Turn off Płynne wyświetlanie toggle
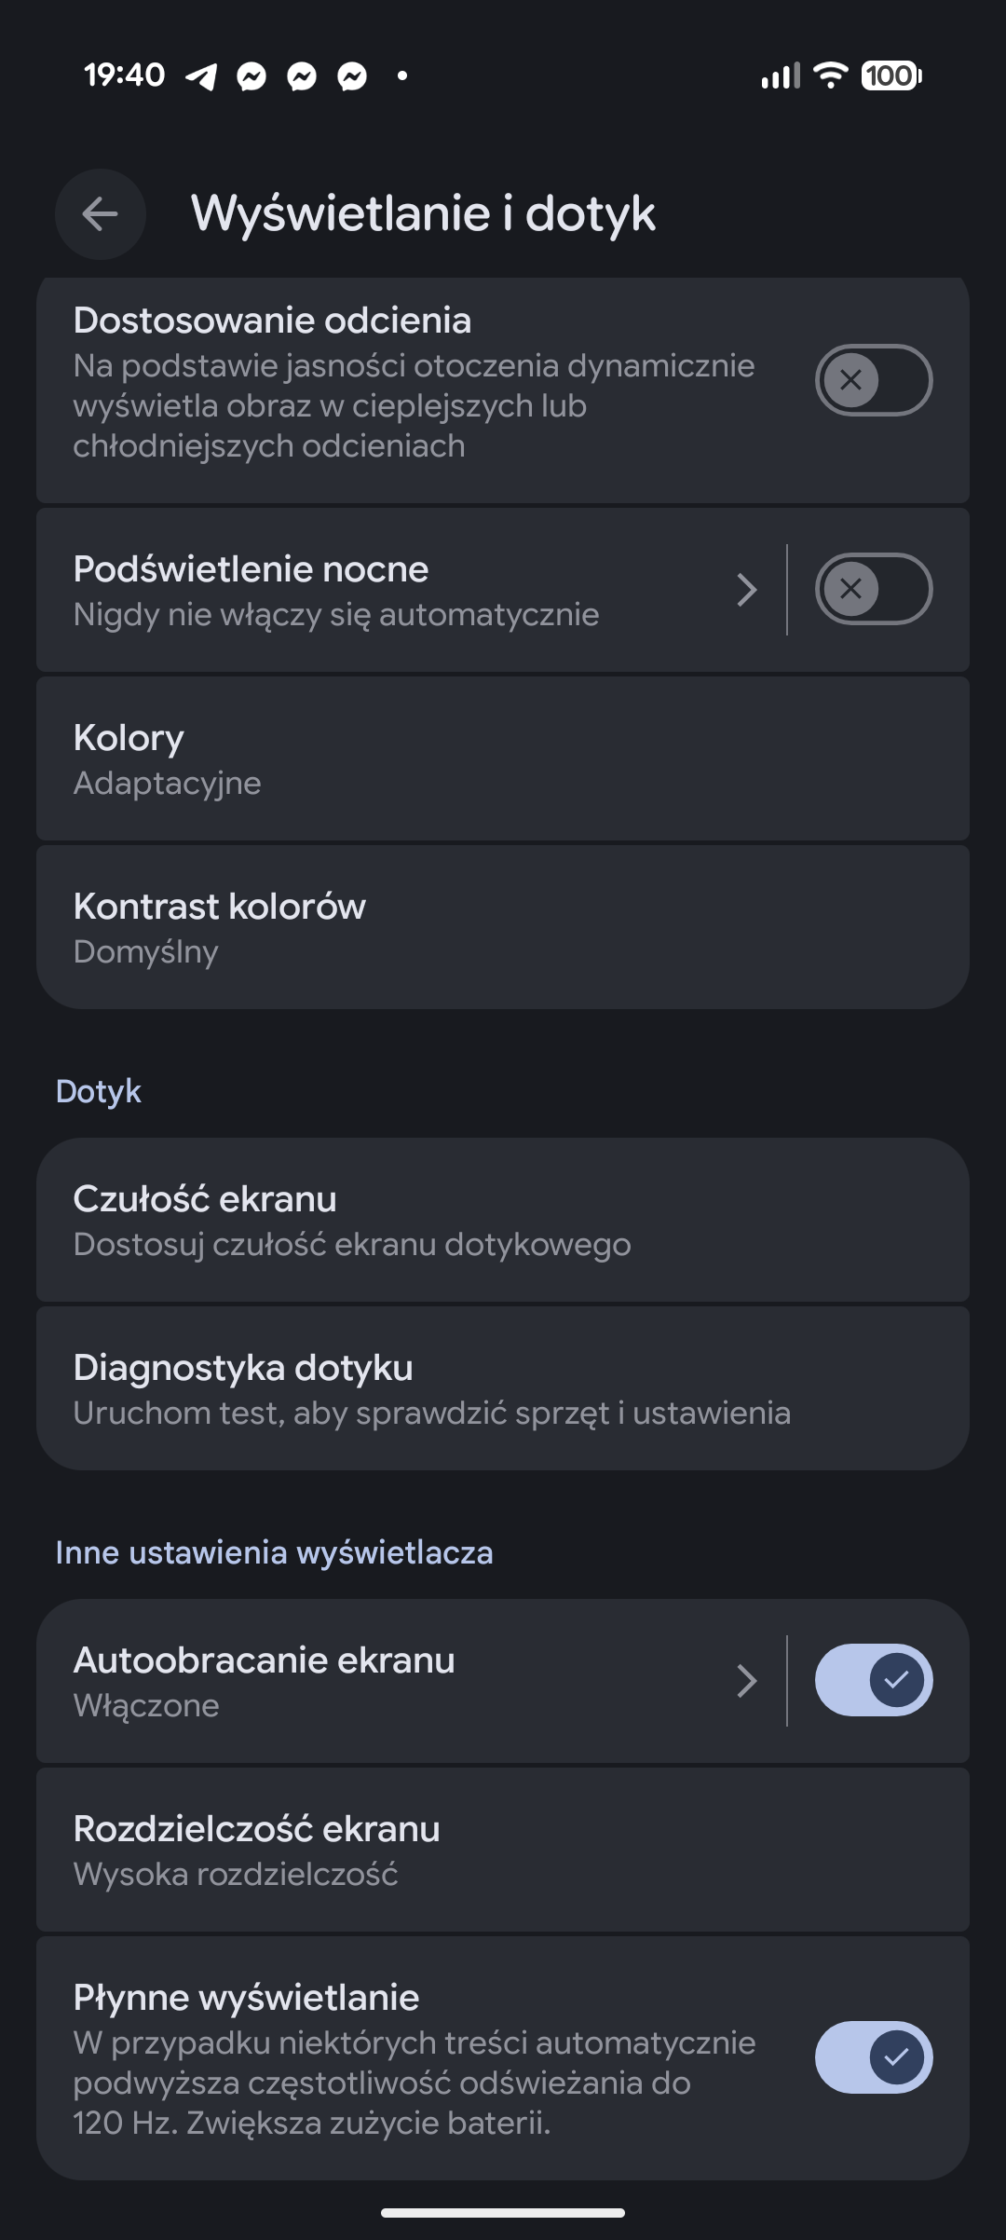The height and width of the screenshot is (2240, 1006). [873, 2056]
